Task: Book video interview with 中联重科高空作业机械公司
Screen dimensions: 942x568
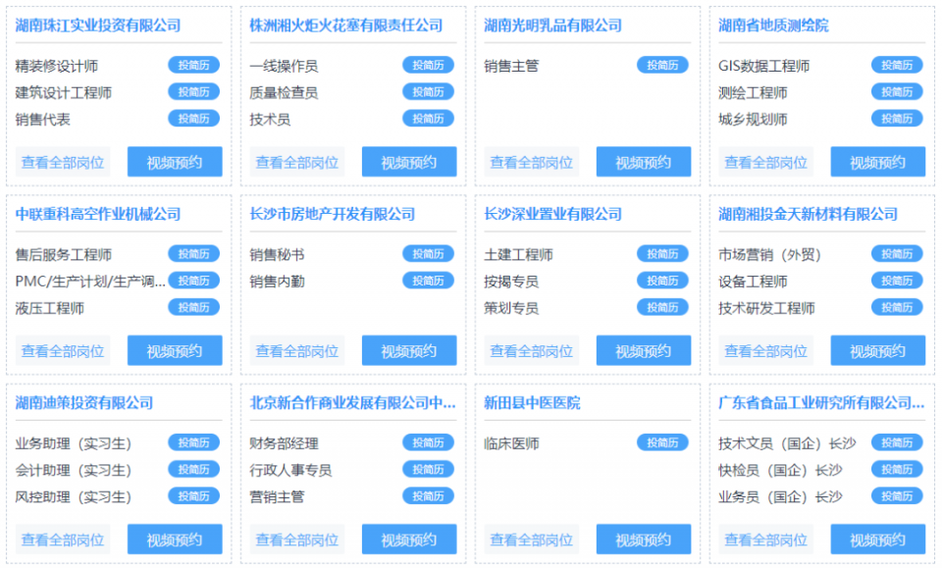Action: 175,350
